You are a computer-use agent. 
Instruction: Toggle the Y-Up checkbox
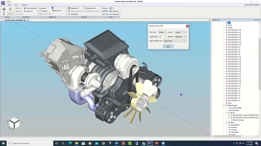(104, 14)
